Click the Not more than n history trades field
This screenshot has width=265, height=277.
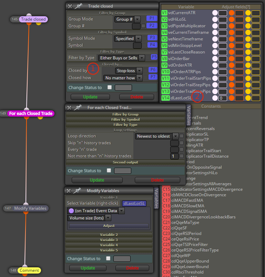pos(174,156)
